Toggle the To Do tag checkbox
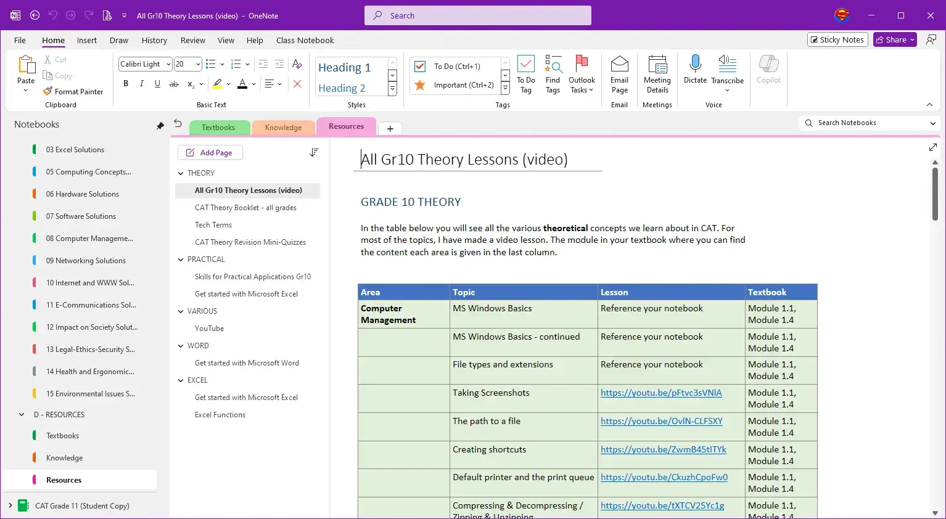Screen dimensions: 946x519 420,67
